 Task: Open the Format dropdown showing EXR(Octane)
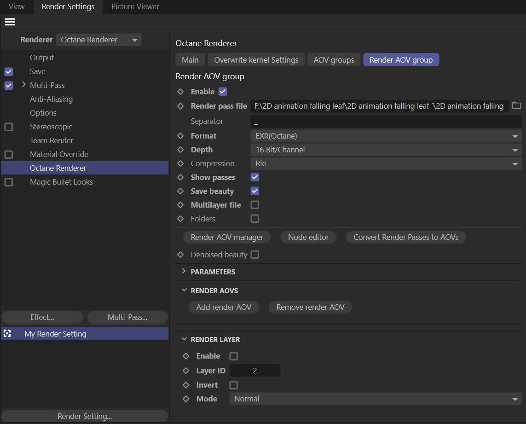(386, 136)
